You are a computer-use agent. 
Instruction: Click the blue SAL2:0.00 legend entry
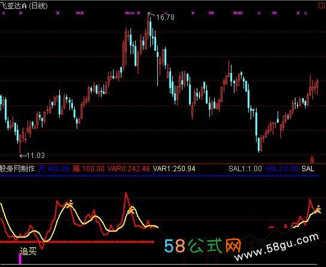282,169
